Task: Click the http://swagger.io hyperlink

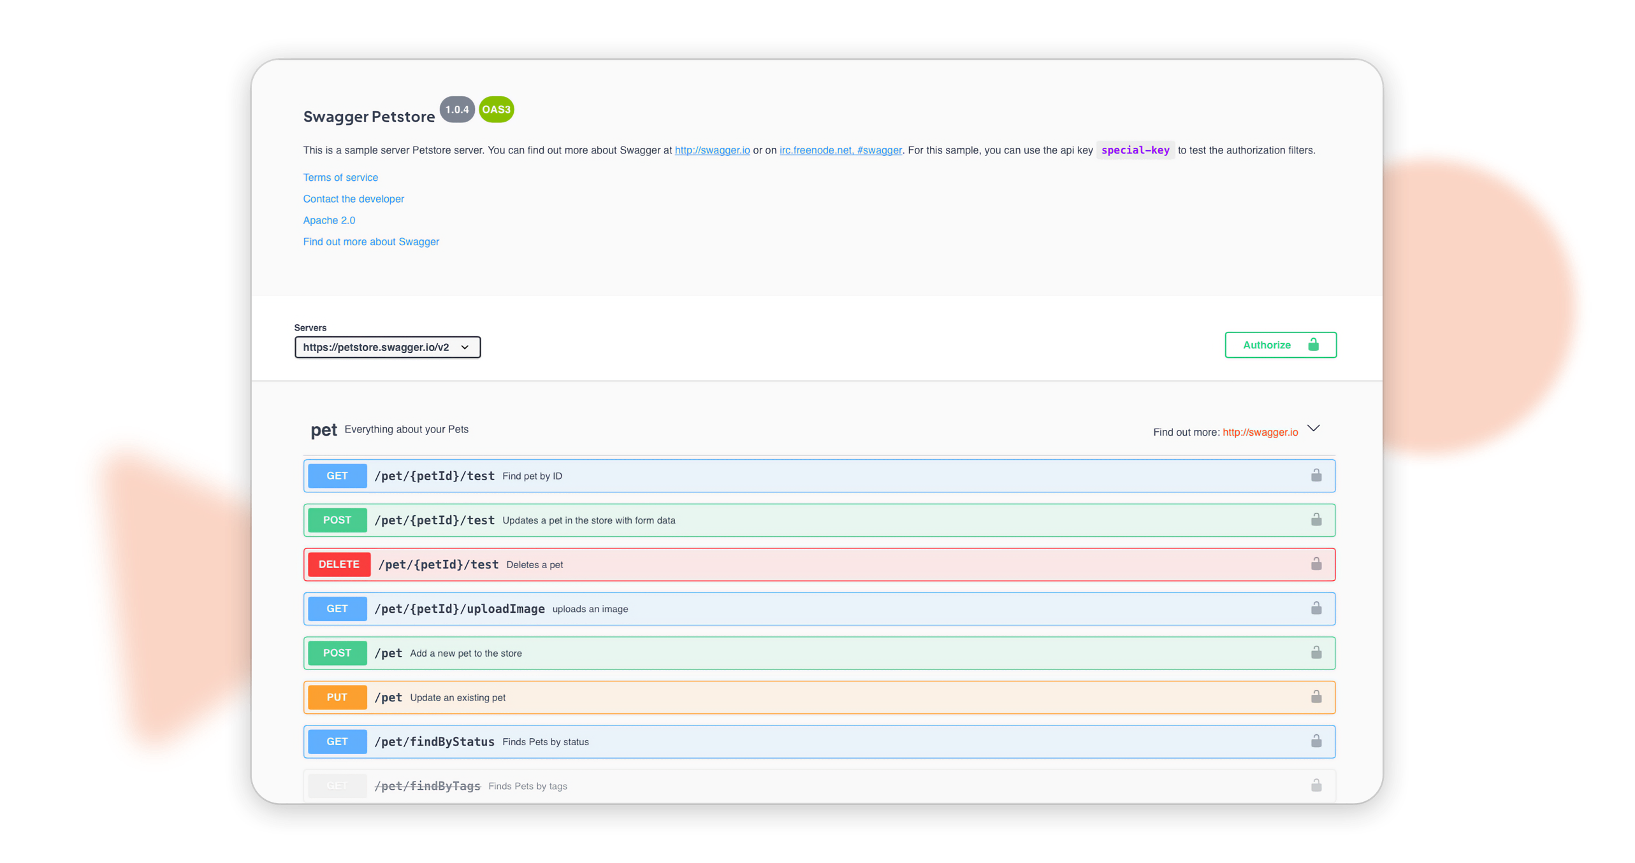Action: [x=713, y=150]
